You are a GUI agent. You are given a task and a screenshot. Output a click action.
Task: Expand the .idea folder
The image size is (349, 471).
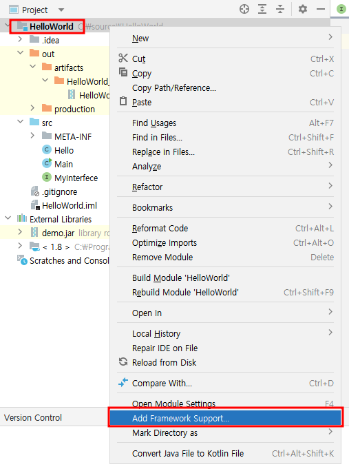20,39
